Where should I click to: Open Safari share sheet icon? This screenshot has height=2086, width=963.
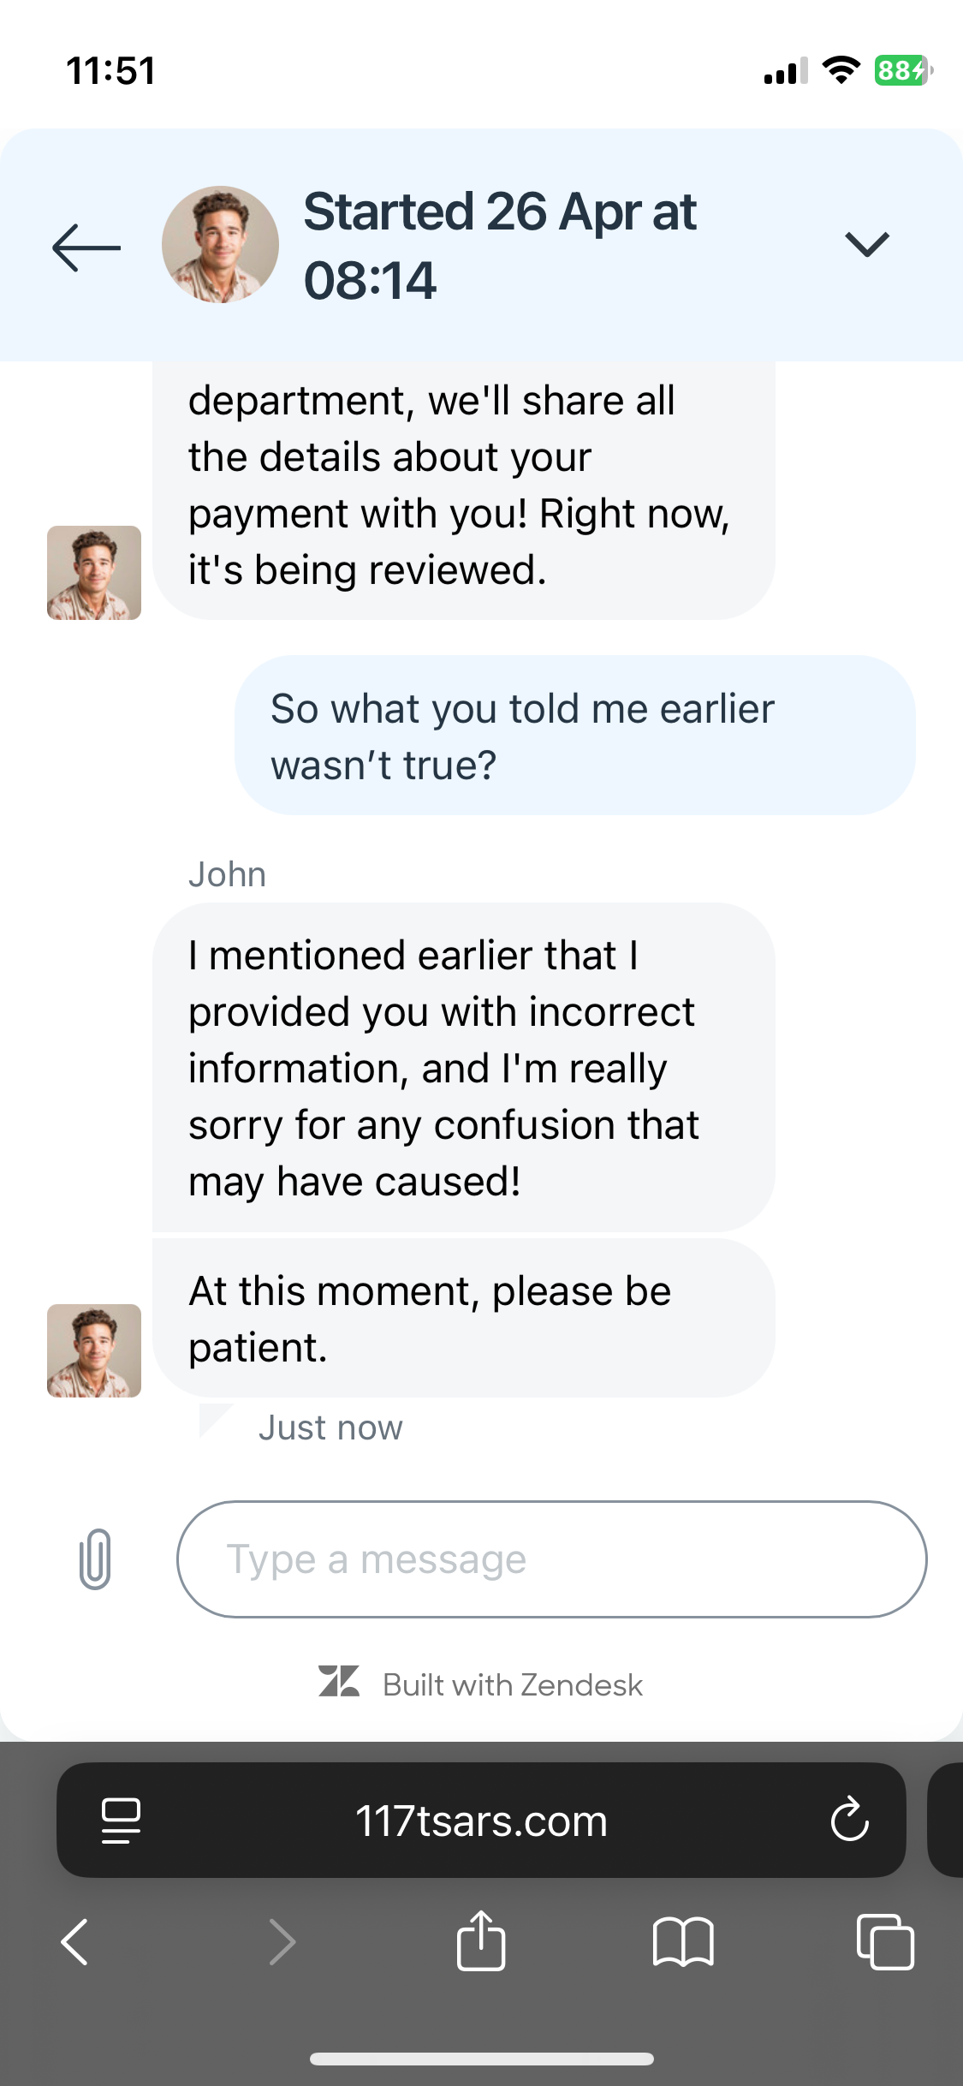481,1941
